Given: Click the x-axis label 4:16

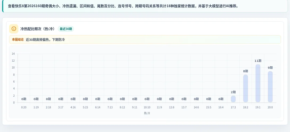Looking at the screenshot, I should click(73, 107).
